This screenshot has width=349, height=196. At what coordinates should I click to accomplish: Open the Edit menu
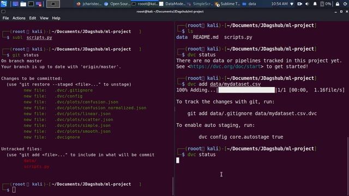pos(33,18)
